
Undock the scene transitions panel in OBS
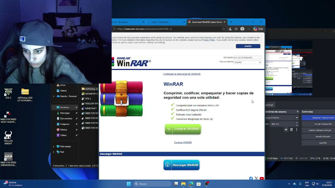pos(298,112)
